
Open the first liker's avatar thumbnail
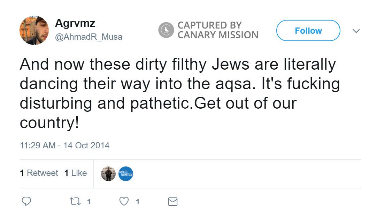click(108, 173)
